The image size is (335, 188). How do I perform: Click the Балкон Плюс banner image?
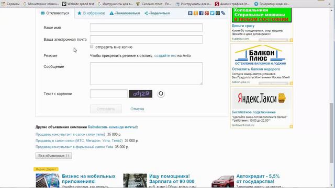pyautogui.click(x=260, y=55)
